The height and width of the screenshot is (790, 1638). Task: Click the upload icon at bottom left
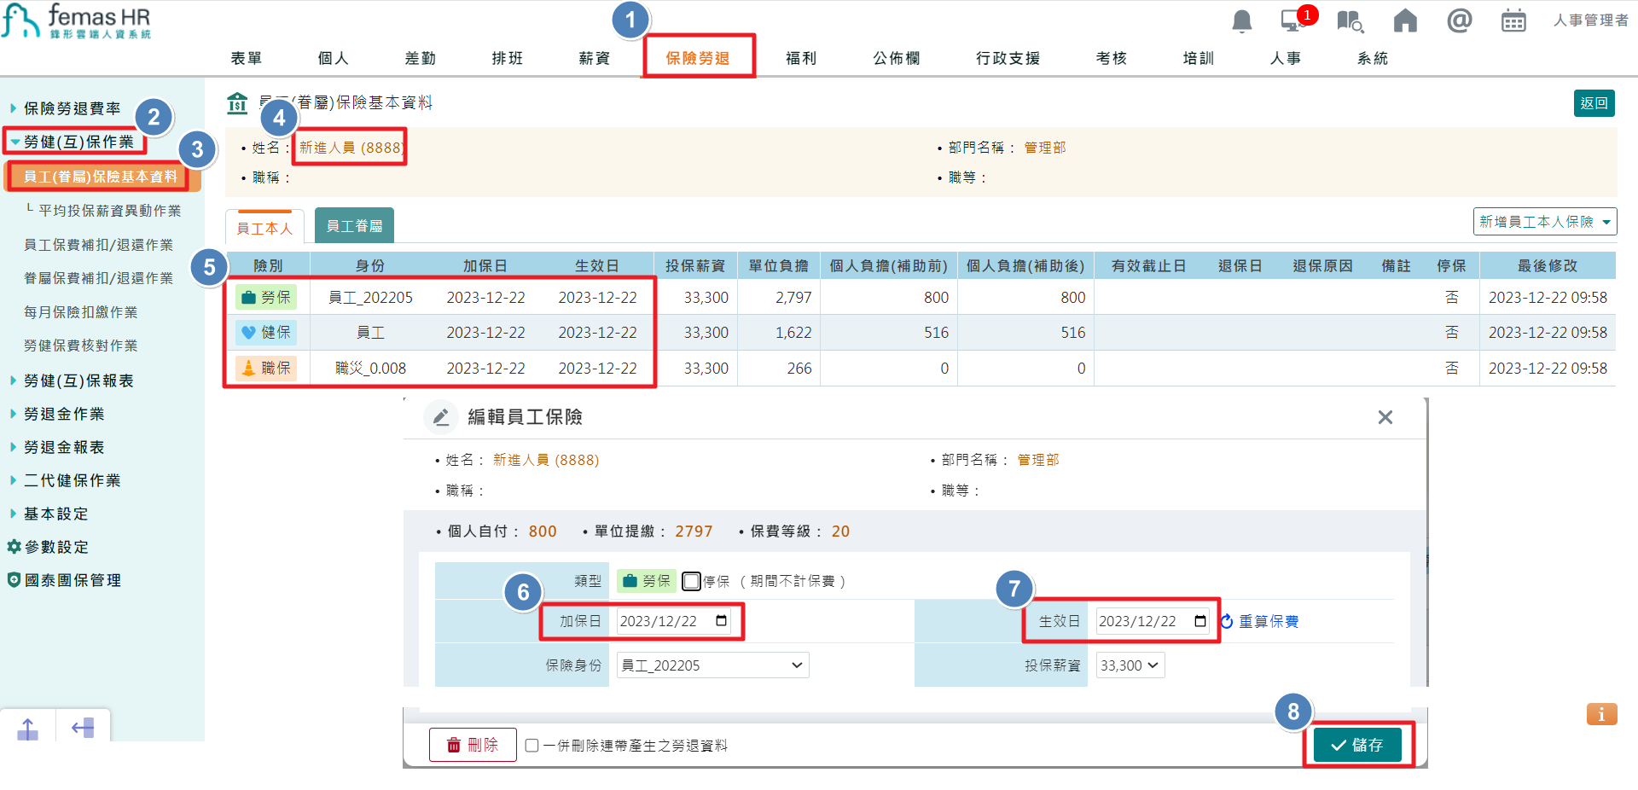tap(27, 727)
